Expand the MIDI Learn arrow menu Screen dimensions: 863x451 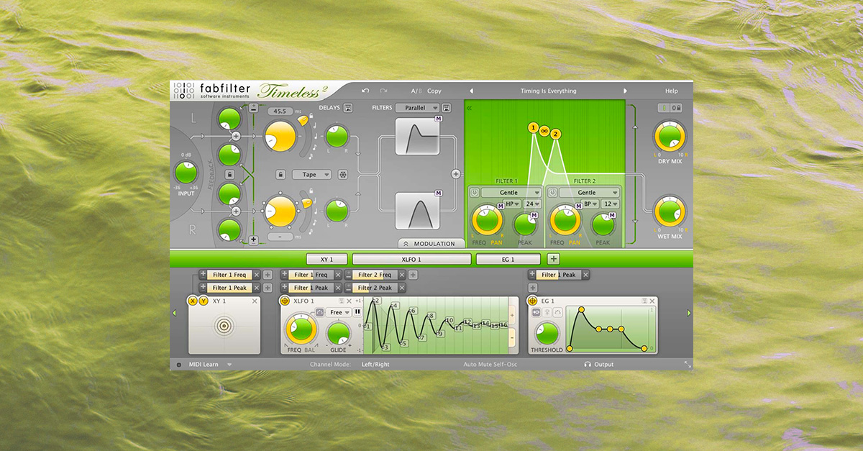click(x=229, y=365)
